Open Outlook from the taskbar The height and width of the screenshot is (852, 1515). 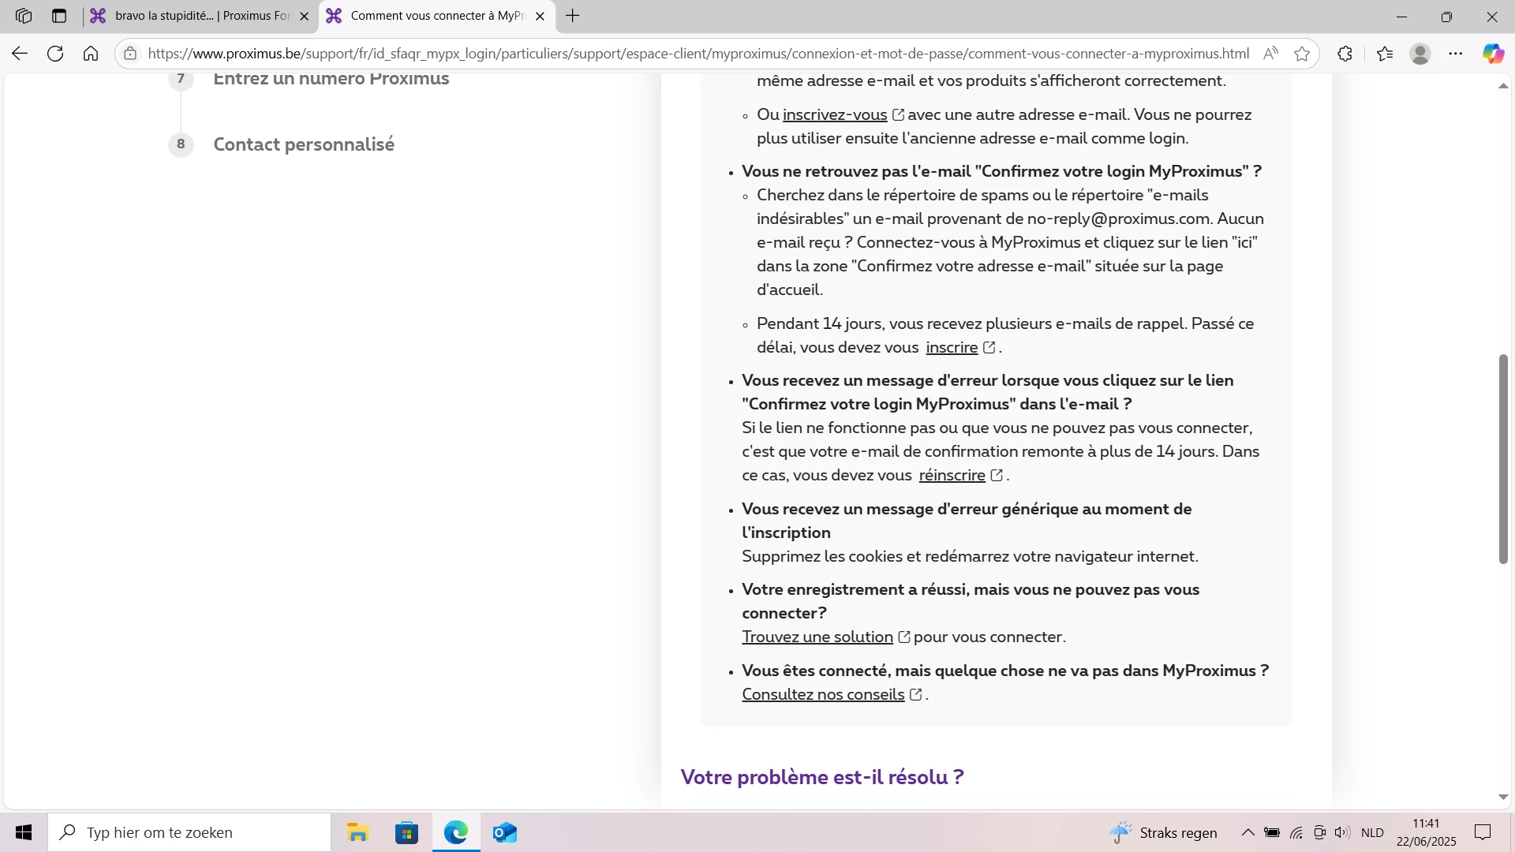[504, 832]
